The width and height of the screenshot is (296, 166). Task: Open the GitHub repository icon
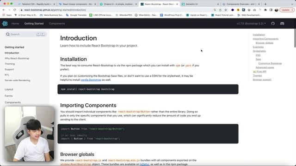(x=273, y=24)
